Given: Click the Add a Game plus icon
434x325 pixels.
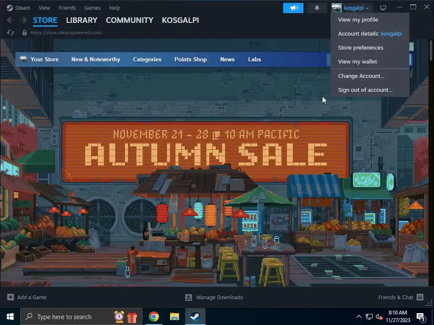Looking at the screenshot, I should (x=11, y=297).
